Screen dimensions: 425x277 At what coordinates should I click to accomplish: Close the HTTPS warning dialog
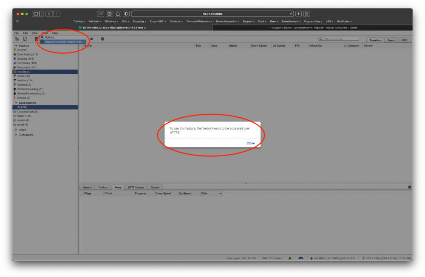click(250, 143)
